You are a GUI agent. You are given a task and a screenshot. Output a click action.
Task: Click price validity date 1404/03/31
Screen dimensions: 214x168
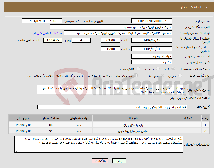[x=152, y=49]
